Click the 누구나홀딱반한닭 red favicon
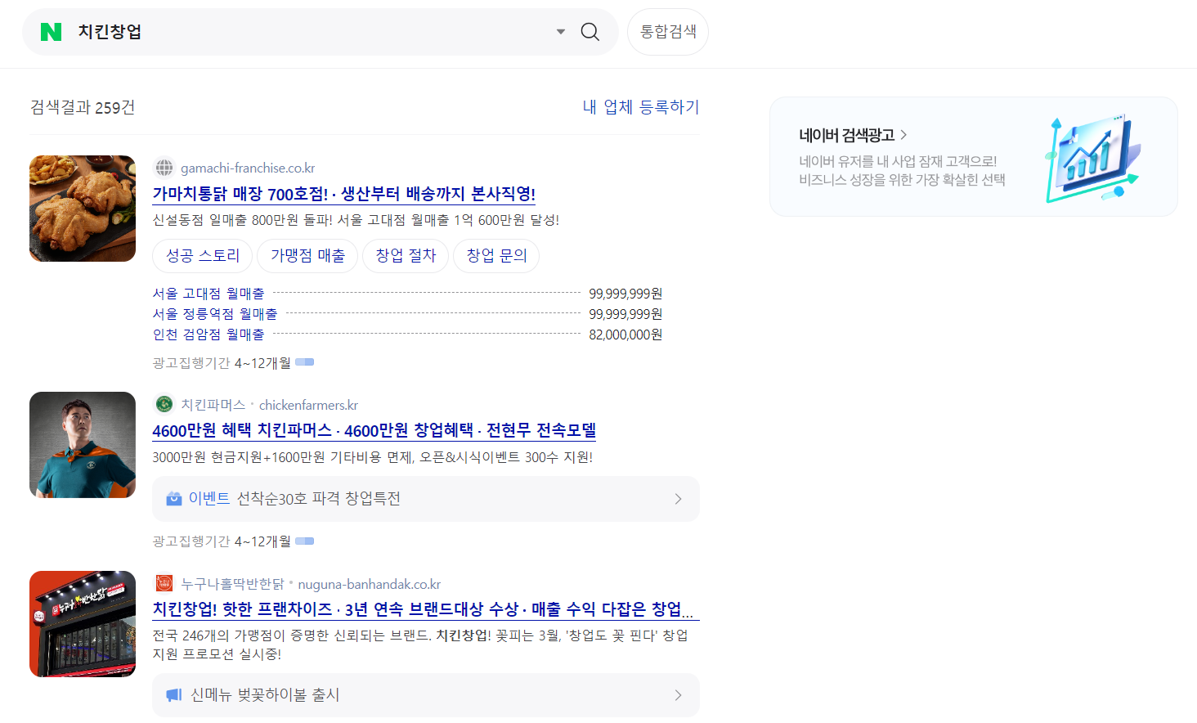1197x723 pixels. click(x=164, y=583)
